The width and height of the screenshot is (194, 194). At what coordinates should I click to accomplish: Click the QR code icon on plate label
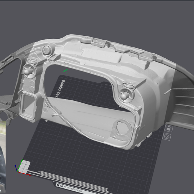(x=58, y=185)
